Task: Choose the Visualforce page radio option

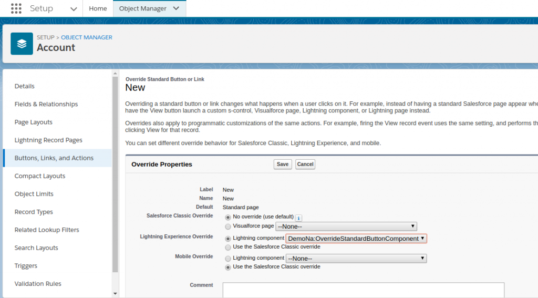Action: click(228, 227)
